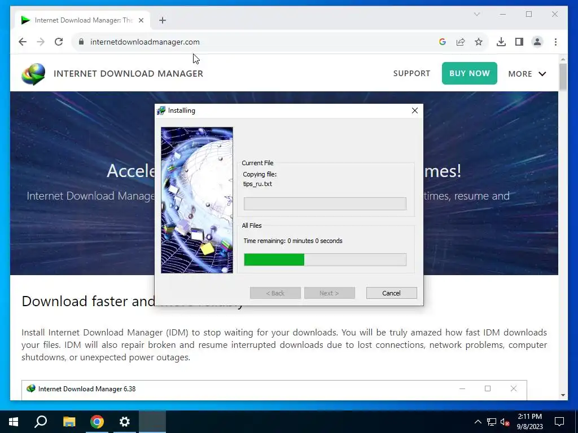Screen dimensions: 578x433
Task: Toggle Chrome's side panel icon
Action: [x=519, y=42]
